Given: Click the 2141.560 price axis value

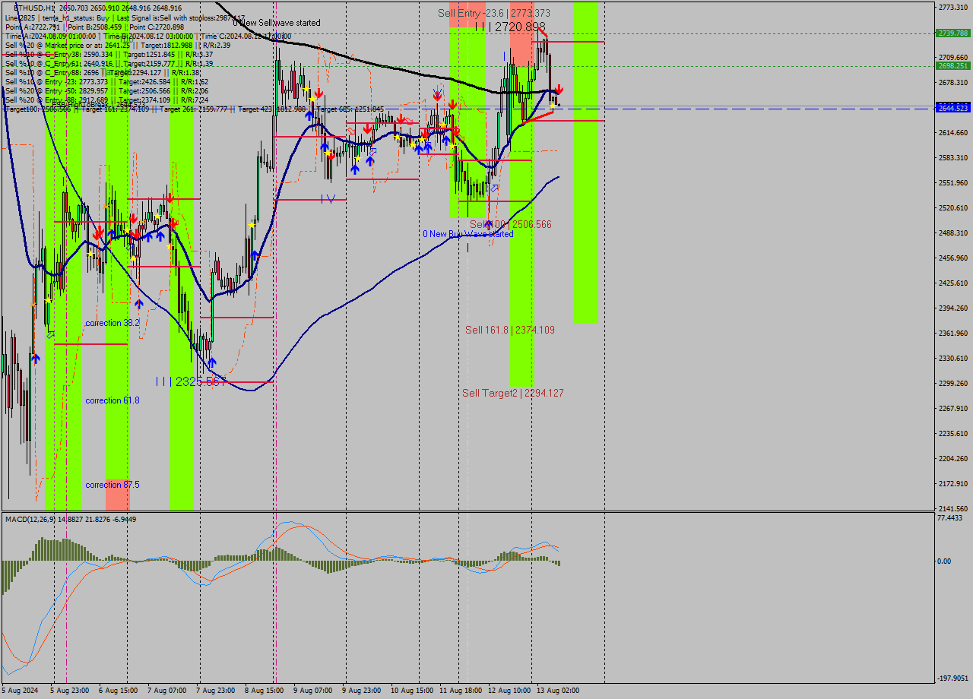Looking at the screenshot, I should pos(953,508).
